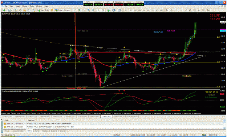Image resolution: width=227 pixels, height=137 pixels.
Task: Open the Strategy Tester icon
Action: pyautogui.click(x=33, y=10)
